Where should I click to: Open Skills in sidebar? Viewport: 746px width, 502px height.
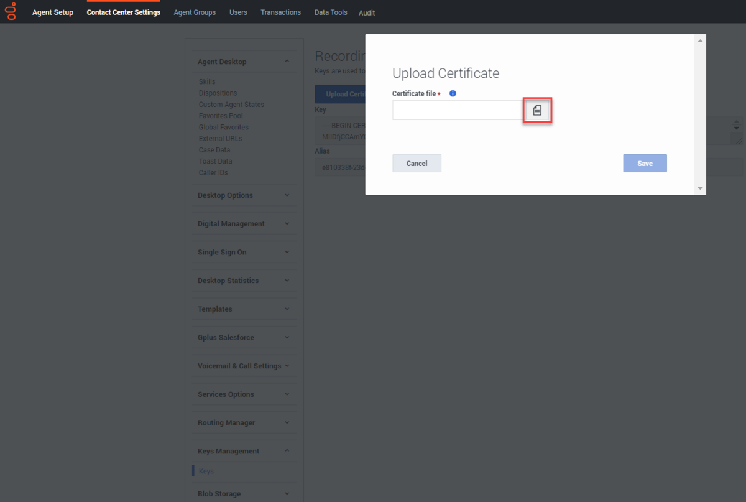(207, 81)
